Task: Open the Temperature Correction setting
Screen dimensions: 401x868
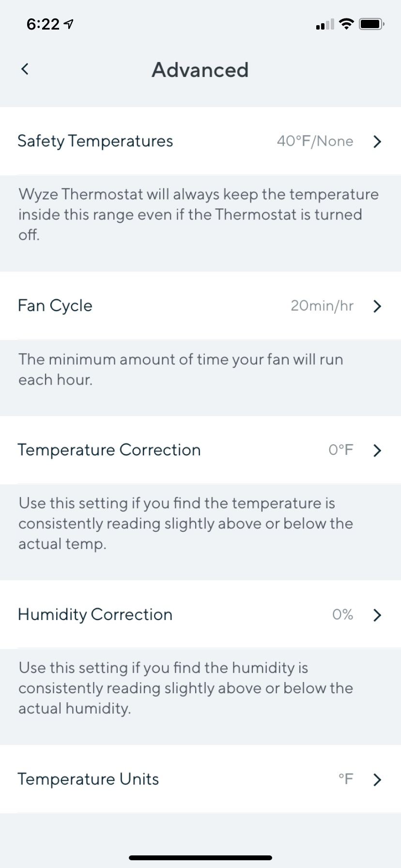Action: coord(109,450)
